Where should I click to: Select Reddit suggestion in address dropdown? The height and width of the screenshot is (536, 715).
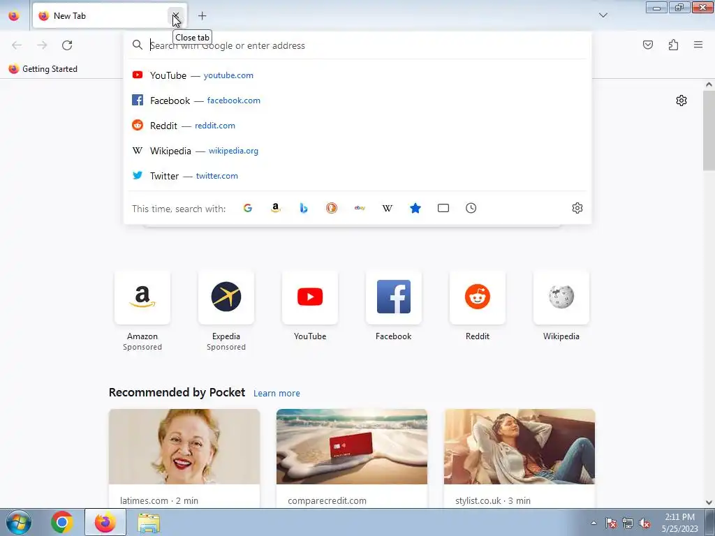[357, 126]
